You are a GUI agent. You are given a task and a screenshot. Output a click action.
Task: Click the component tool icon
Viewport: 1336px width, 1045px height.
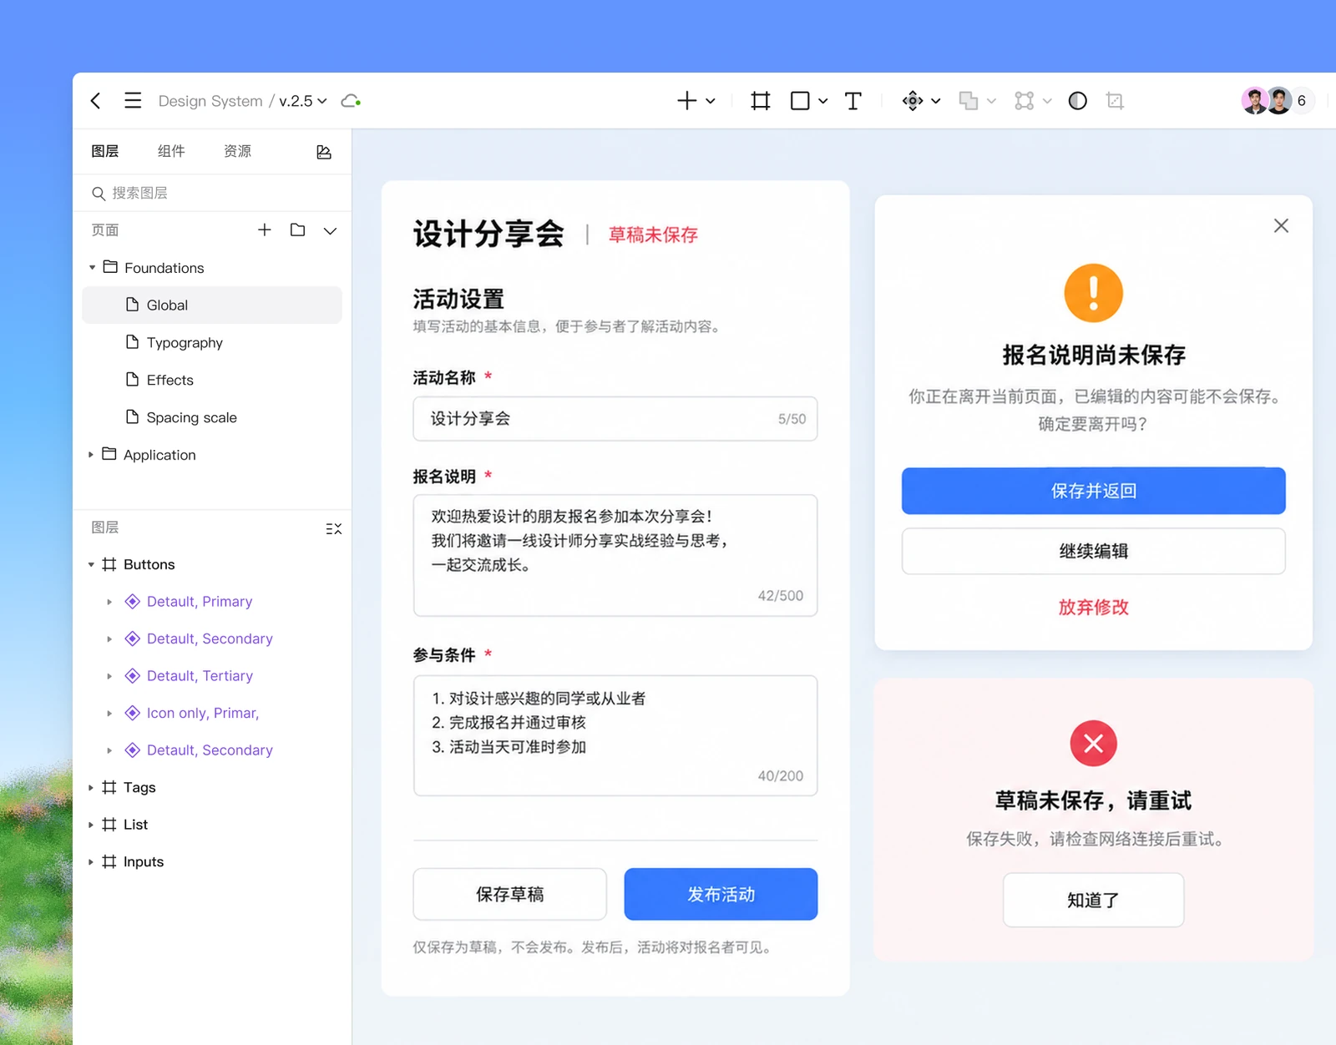(913, 101)
